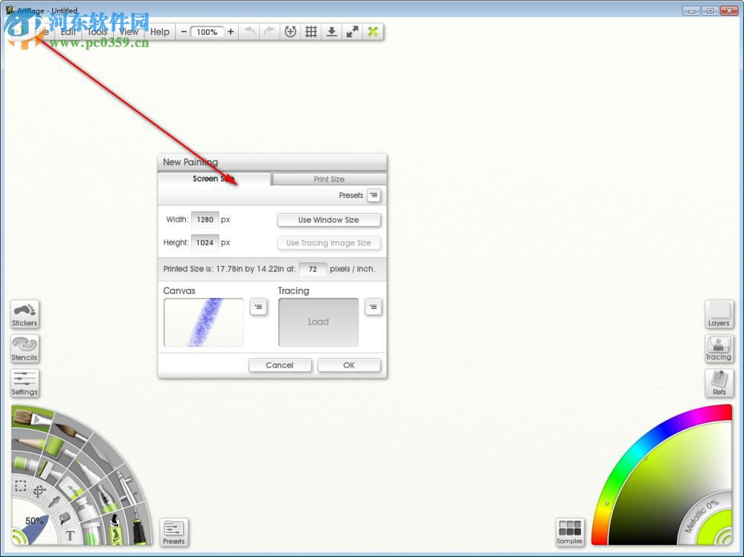This screenshot has height=557, width=744.
Task: Select the Text tool
Action: click(x=70, y=535)
